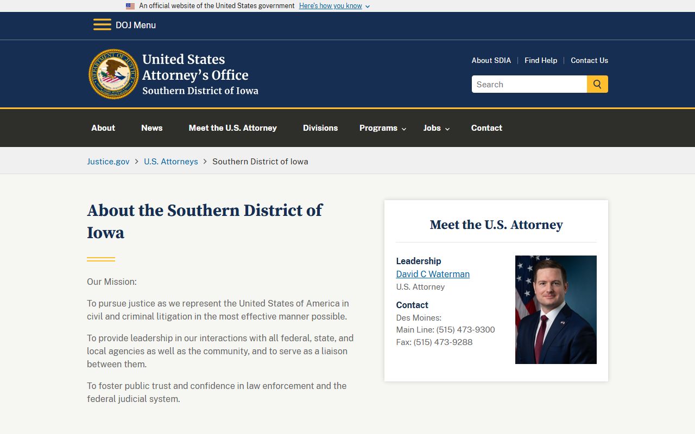Expand the Programs dropdown menu
Screen dimensions: 695x434
tap(383, 128)
